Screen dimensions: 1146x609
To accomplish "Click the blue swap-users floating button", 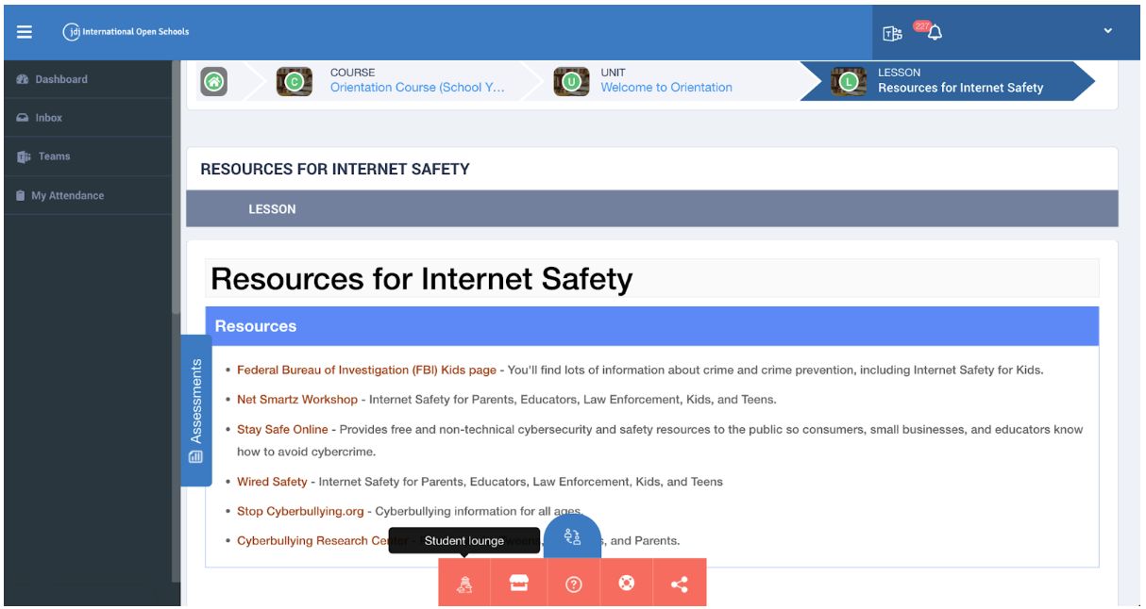I will pyautogui.click(x=572, y=537).
